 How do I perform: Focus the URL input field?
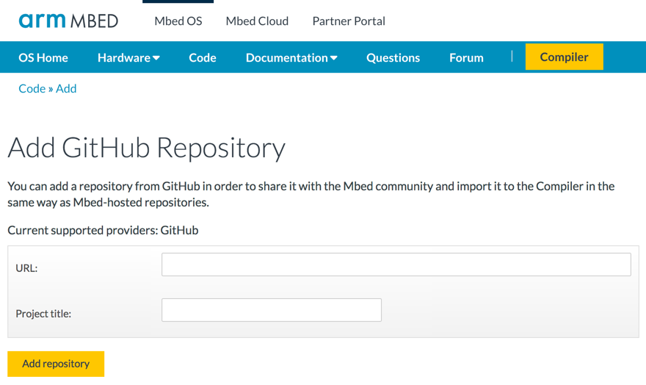pyautogui.click(x=396, y=265)
